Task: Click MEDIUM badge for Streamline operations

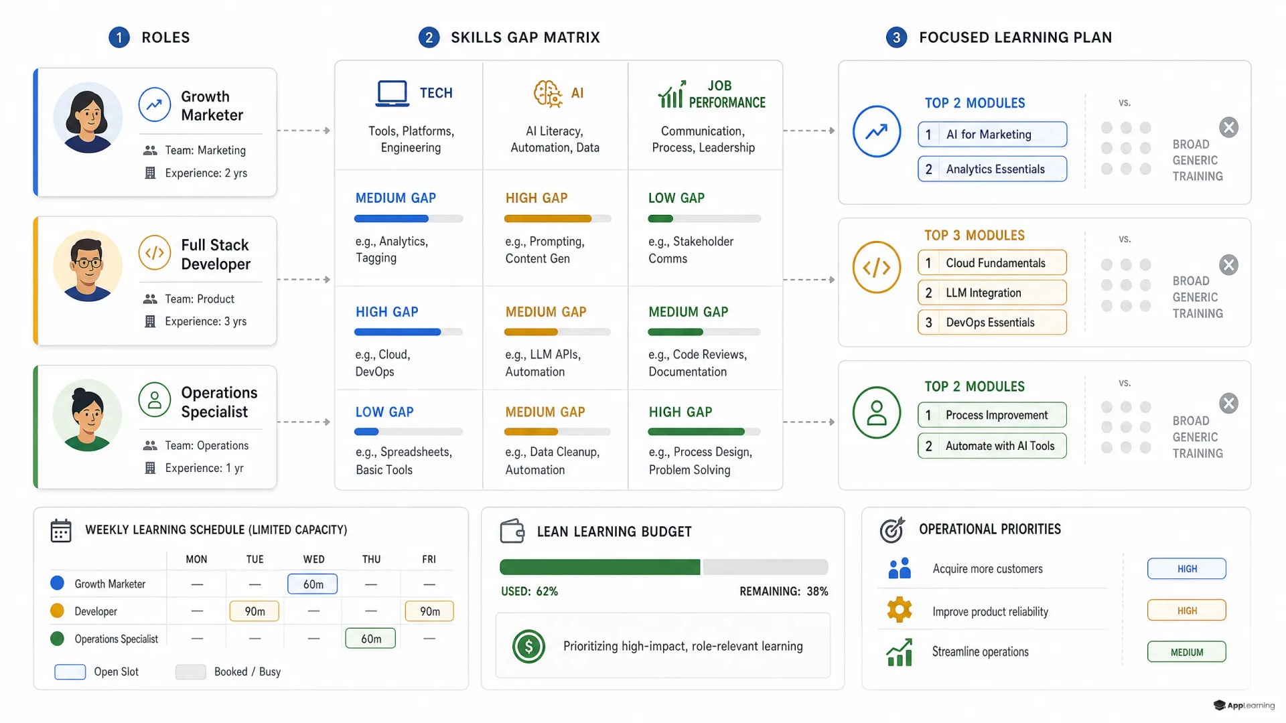Action: coord(1187,652)
